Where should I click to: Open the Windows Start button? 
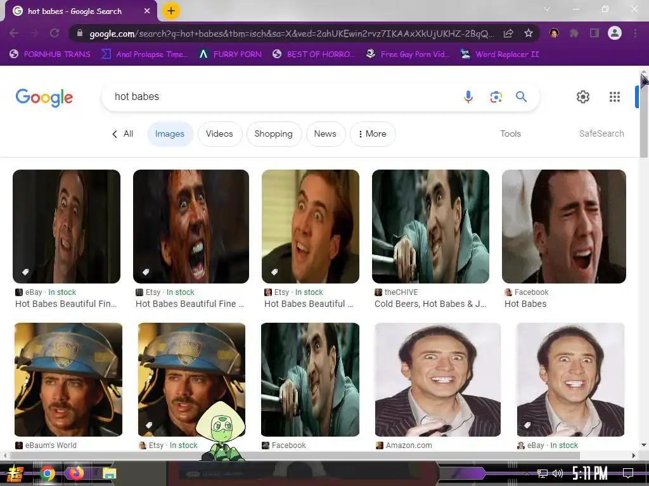pyautogui.click(x=15, y=473)
